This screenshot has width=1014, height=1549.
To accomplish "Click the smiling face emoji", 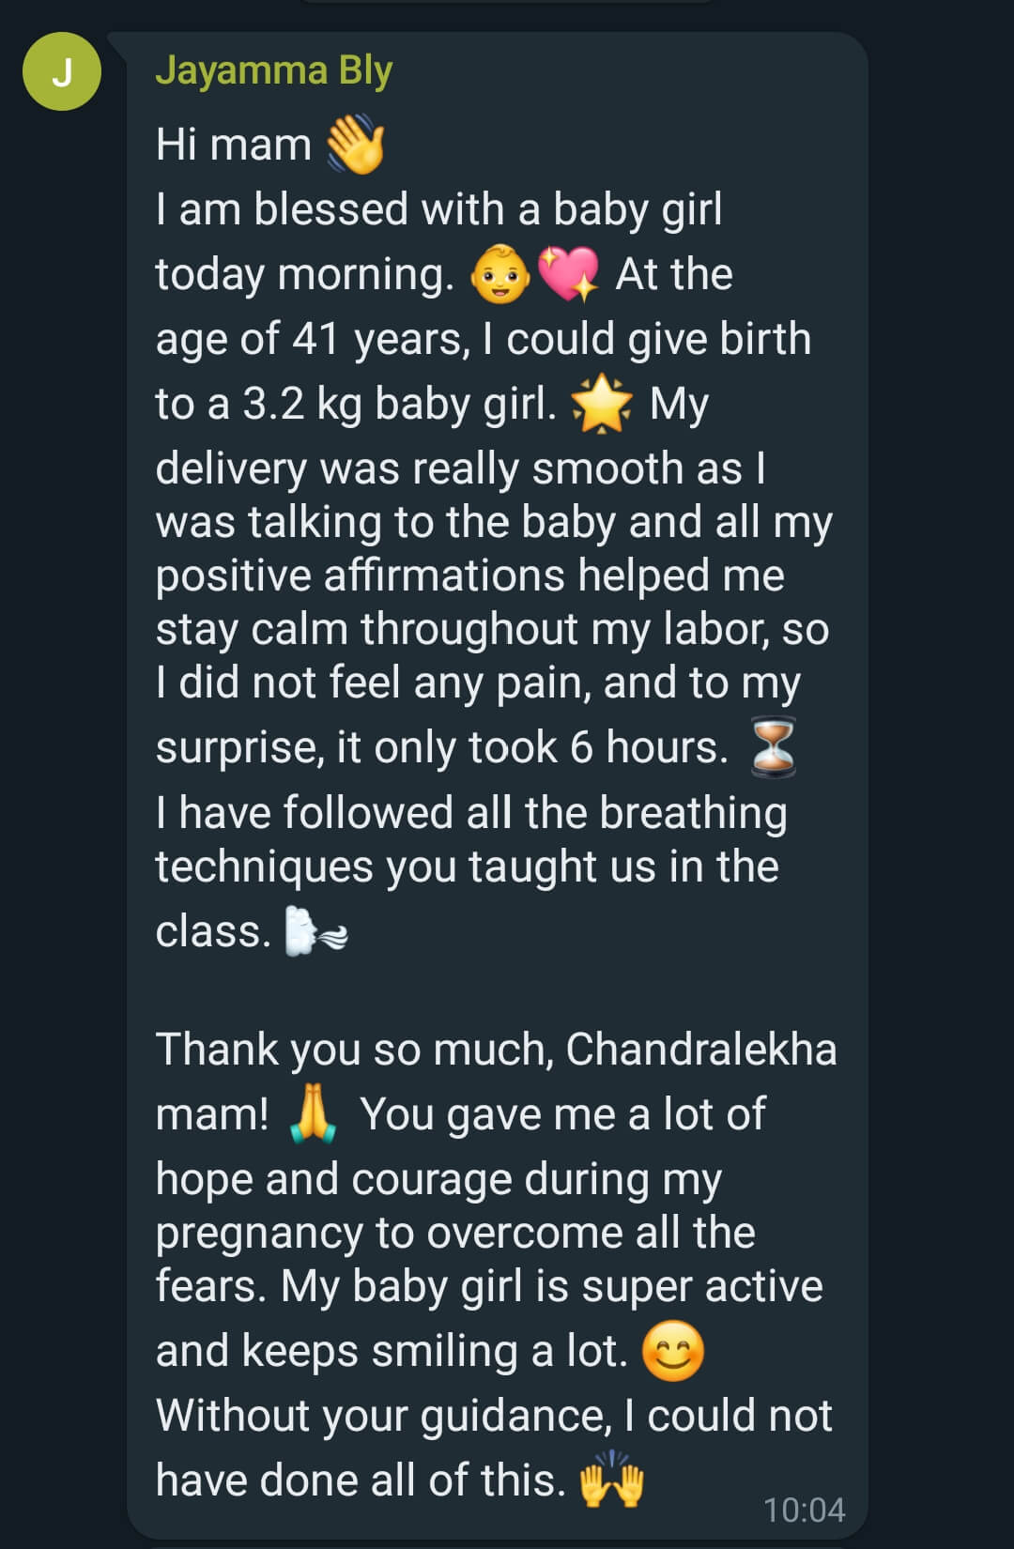I will (x=673, y=1351).
